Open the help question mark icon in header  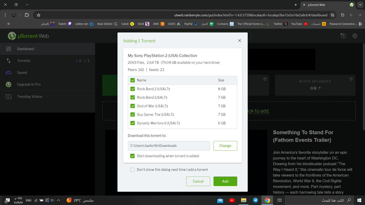tap(343, 36)
